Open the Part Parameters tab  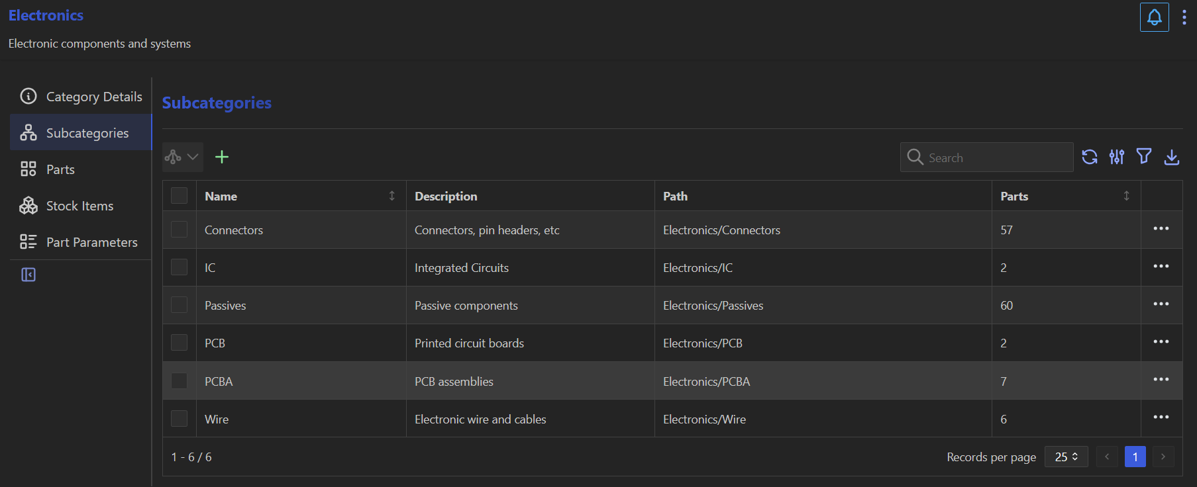91,242
